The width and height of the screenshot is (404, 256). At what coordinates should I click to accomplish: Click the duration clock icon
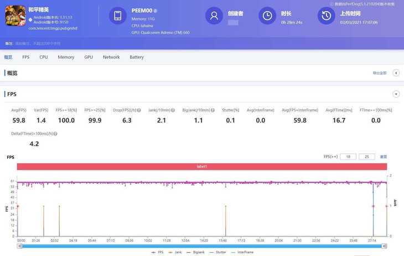[x=267, y=16]
